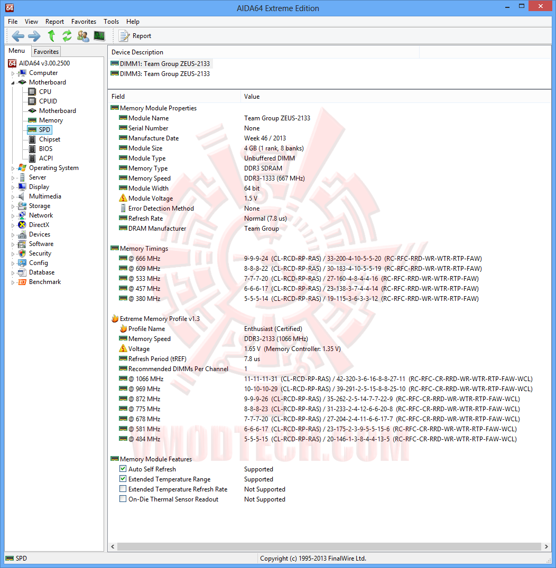Click the Report toolbar button
This screenshot has width=556, height=568.
click(135, 36)
